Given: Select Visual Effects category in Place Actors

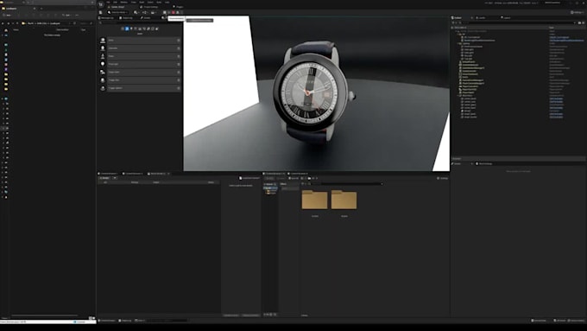Looking at the screenshot, I should (144, 29).
